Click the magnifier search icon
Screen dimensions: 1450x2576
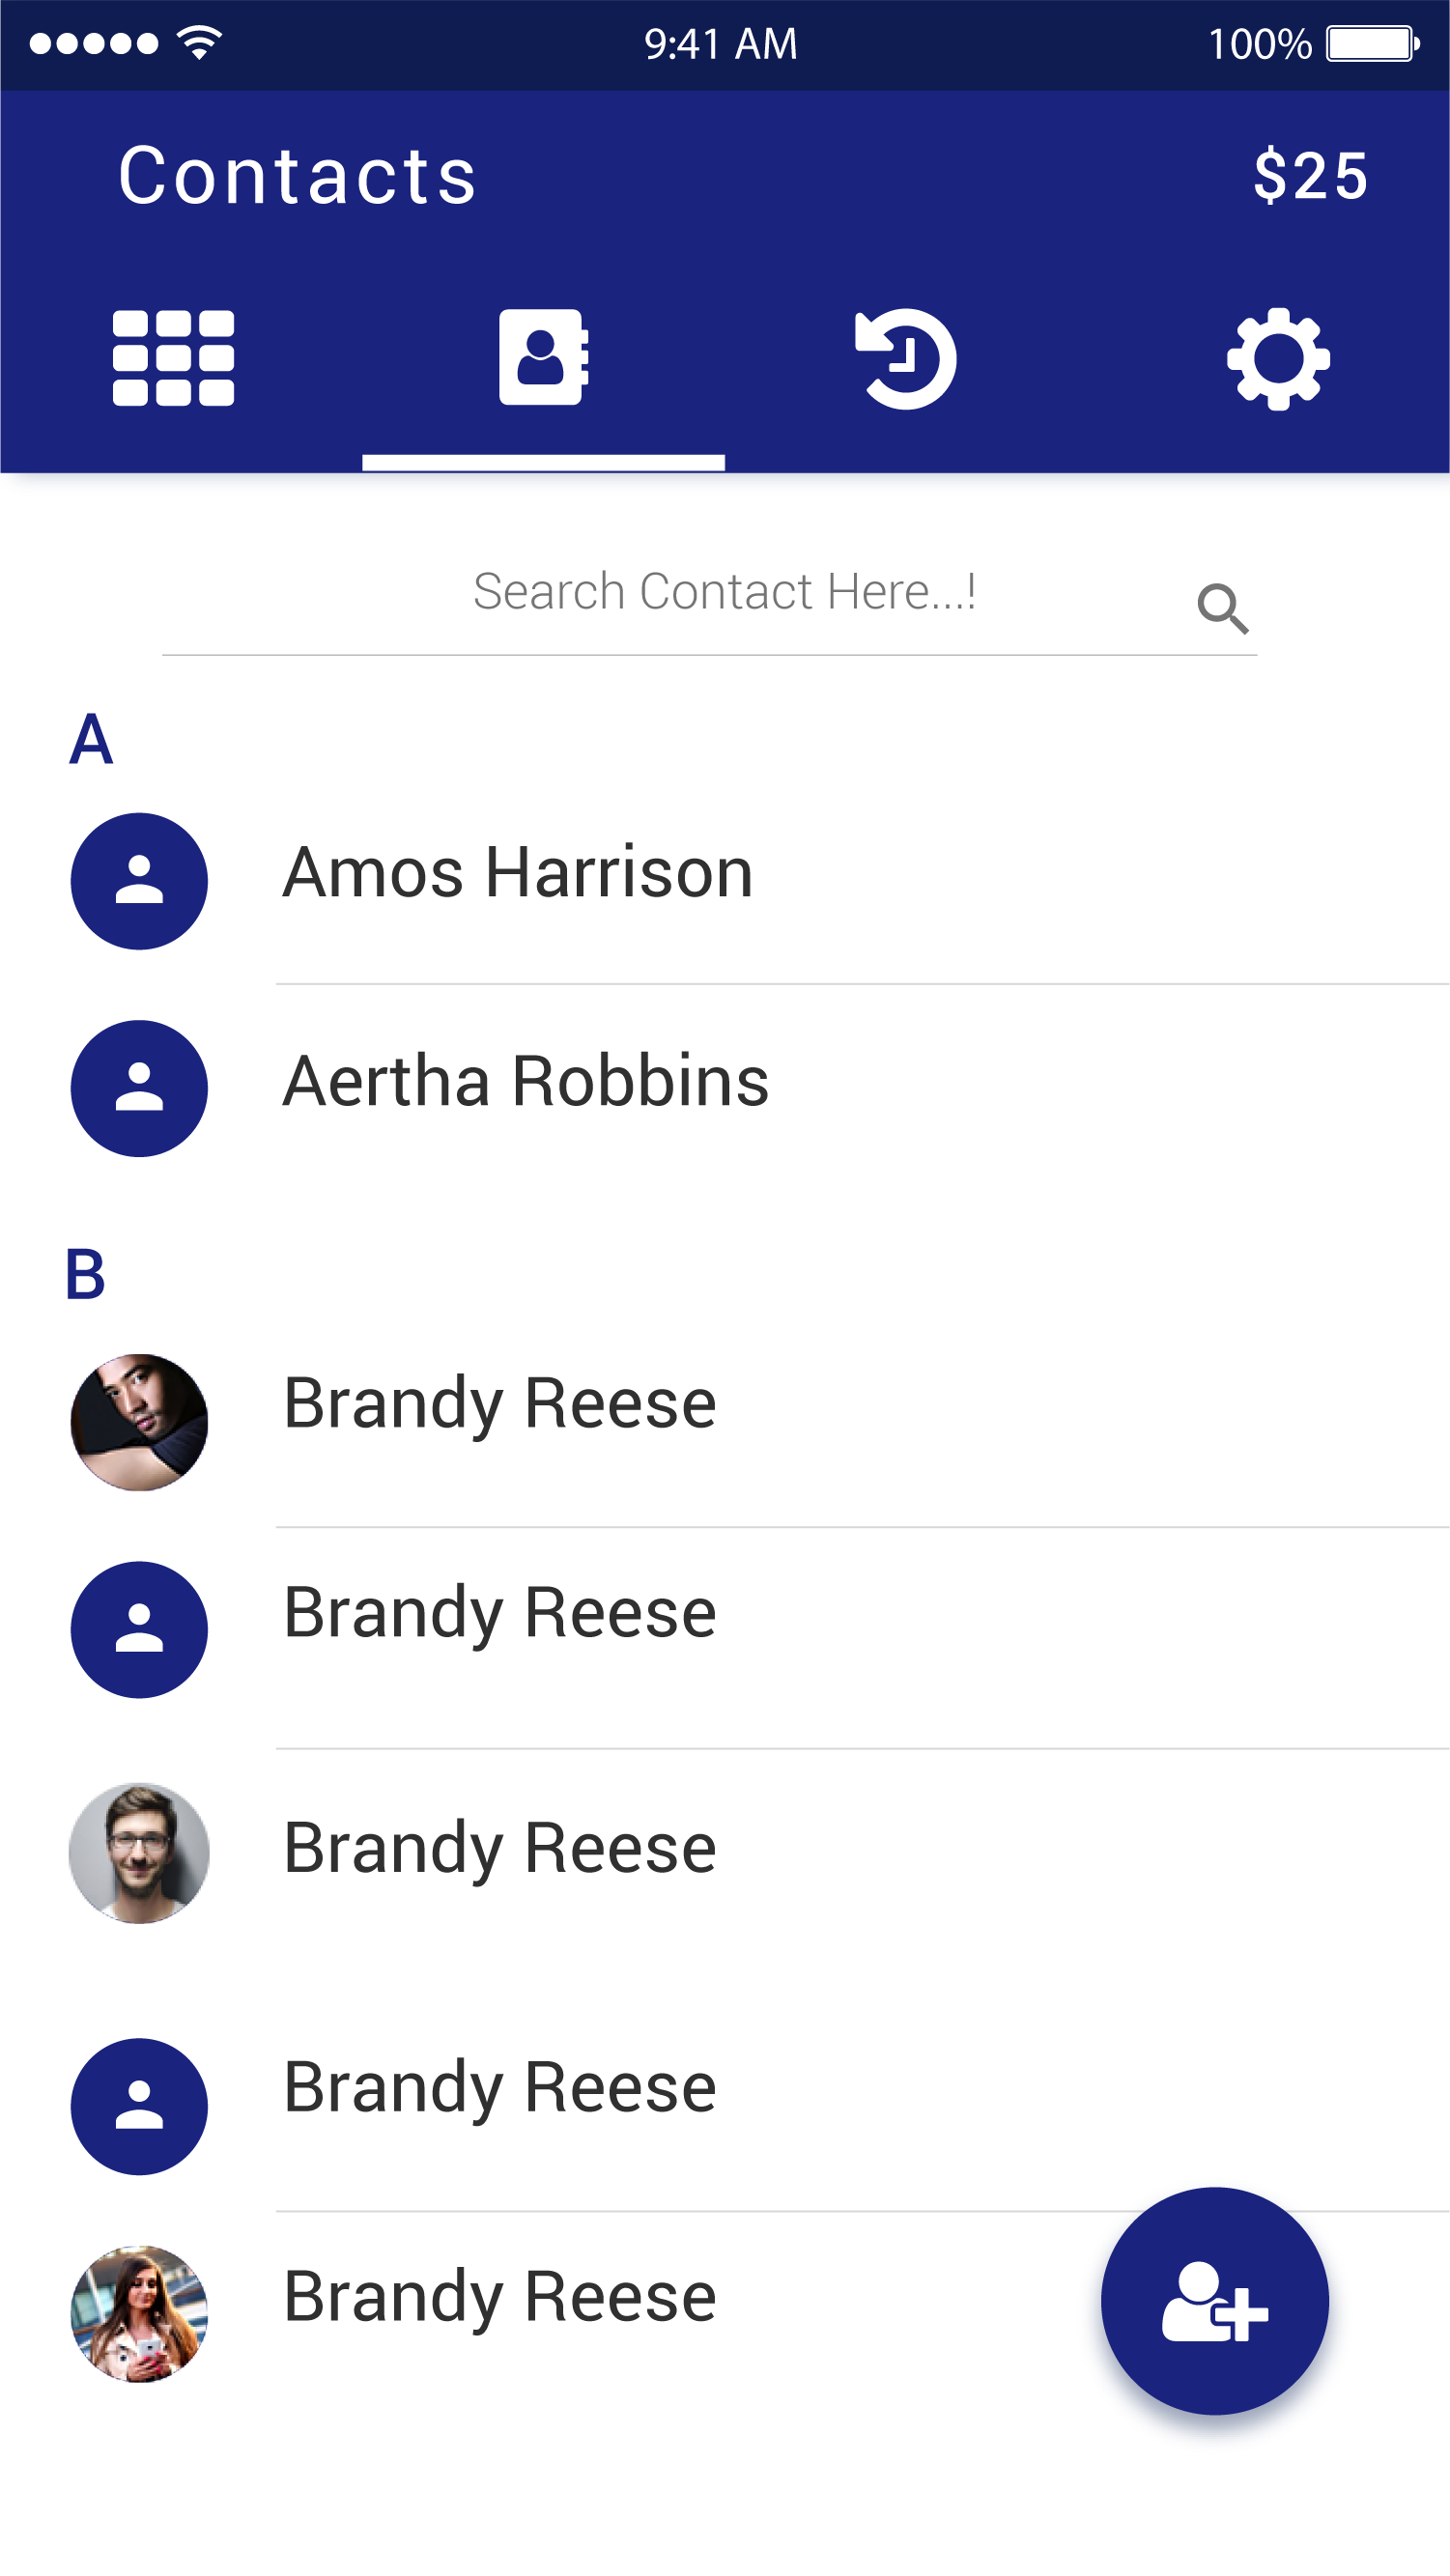click(x=1222, y=608)
